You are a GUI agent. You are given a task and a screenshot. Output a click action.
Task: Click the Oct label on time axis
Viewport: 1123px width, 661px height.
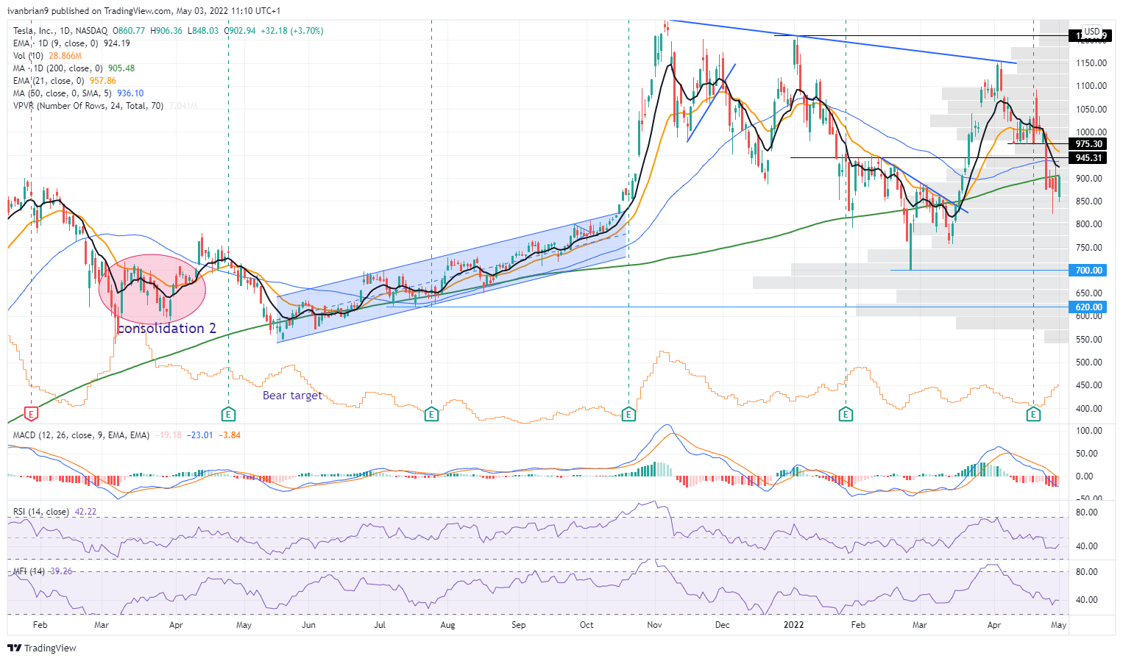click(x=587, y=625)
